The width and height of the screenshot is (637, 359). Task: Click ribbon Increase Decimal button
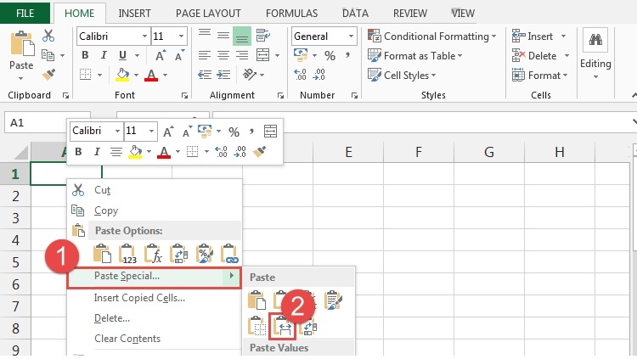pos(300,75)
